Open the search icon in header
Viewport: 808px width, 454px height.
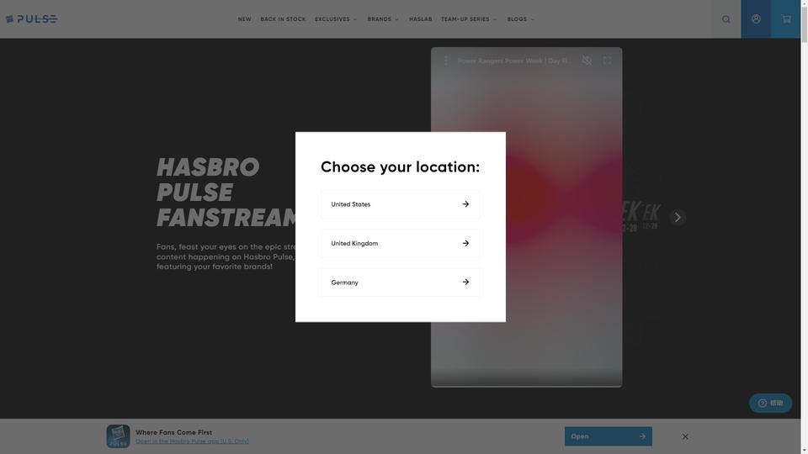(x=726, y=19)
